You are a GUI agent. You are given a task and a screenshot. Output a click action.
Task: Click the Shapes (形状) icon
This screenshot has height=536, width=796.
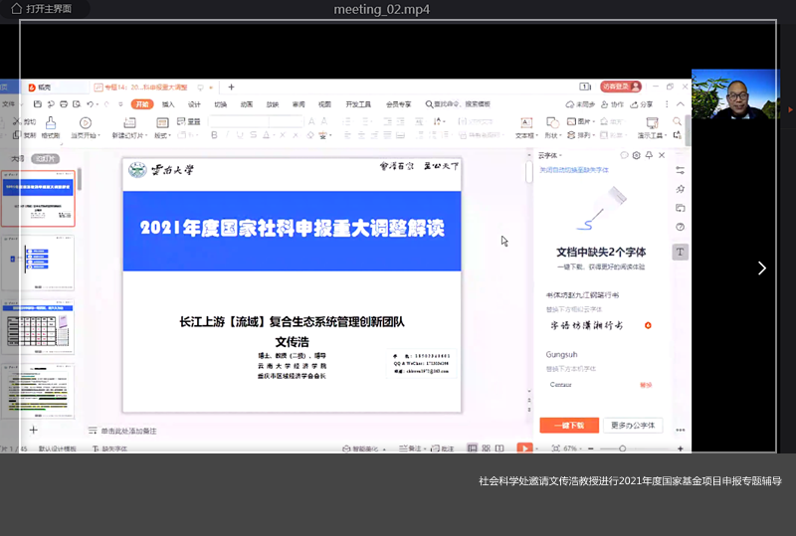pos(552,123)
